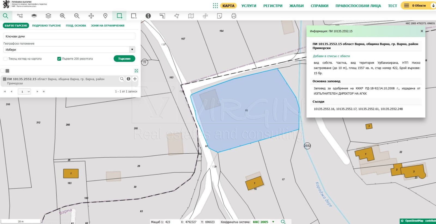Toggle 'Текущ изглед на картата' checkbox
The width and height of the screenshot is (436, 224).
tap(5, 59)
